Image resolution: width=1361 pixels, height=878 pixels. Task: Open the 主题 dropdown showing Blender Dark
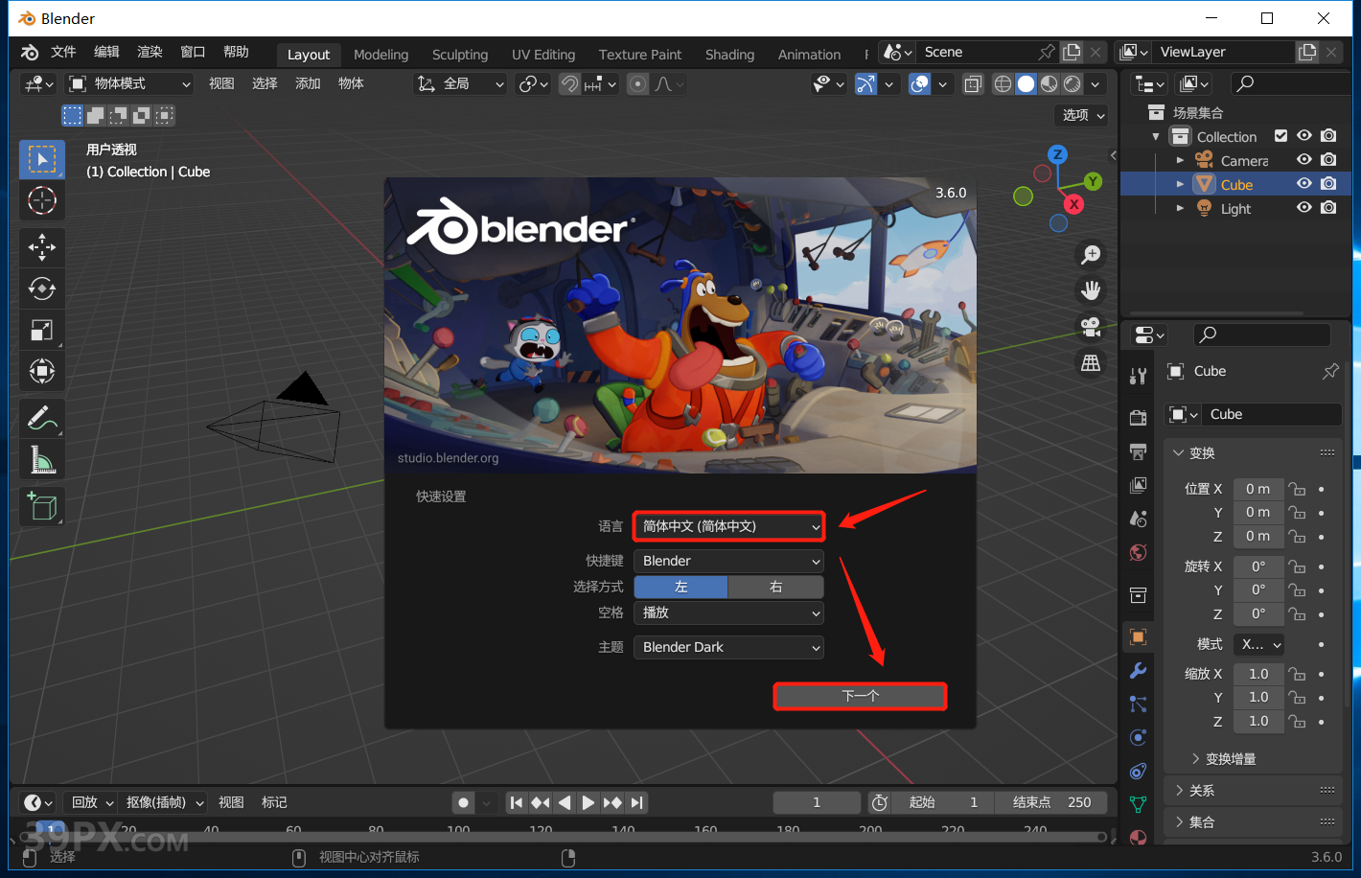click(x=727, y=647)
